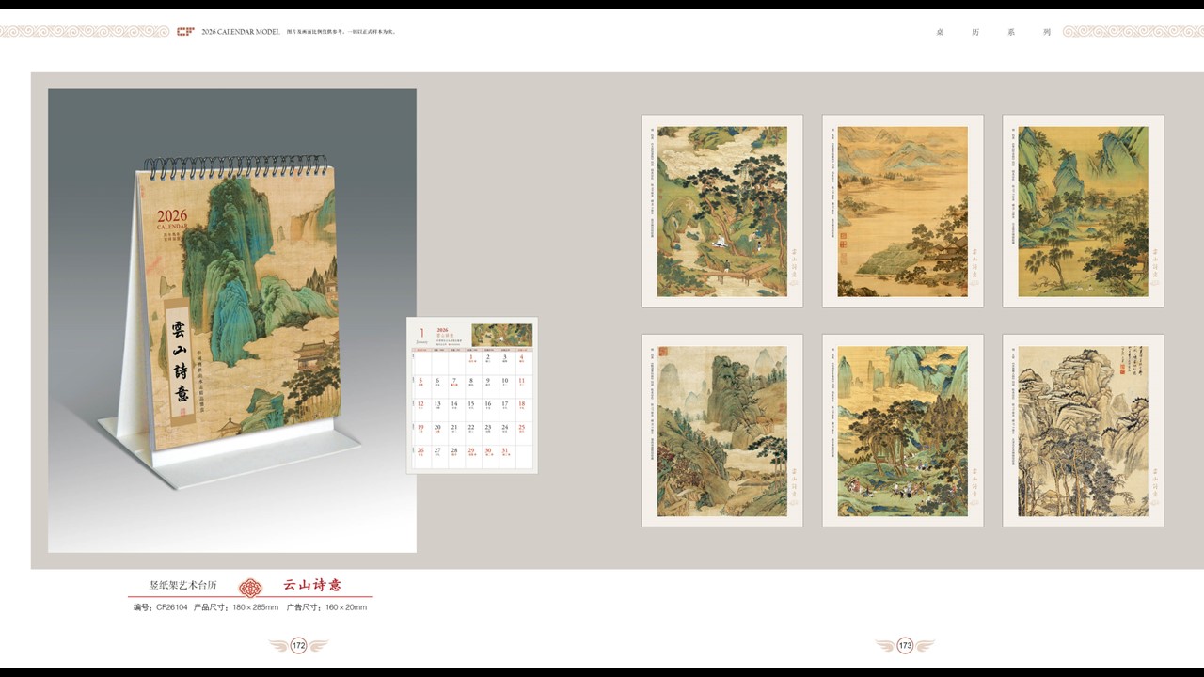
Task: Click date 15 on the January page
Action: 471,405
